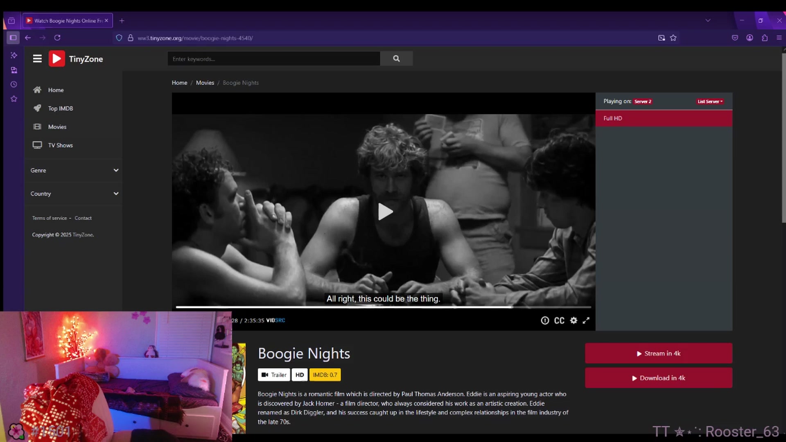Click the Home house icon in sidebar
Screen dimensions: 786x442
click(37, 90)
